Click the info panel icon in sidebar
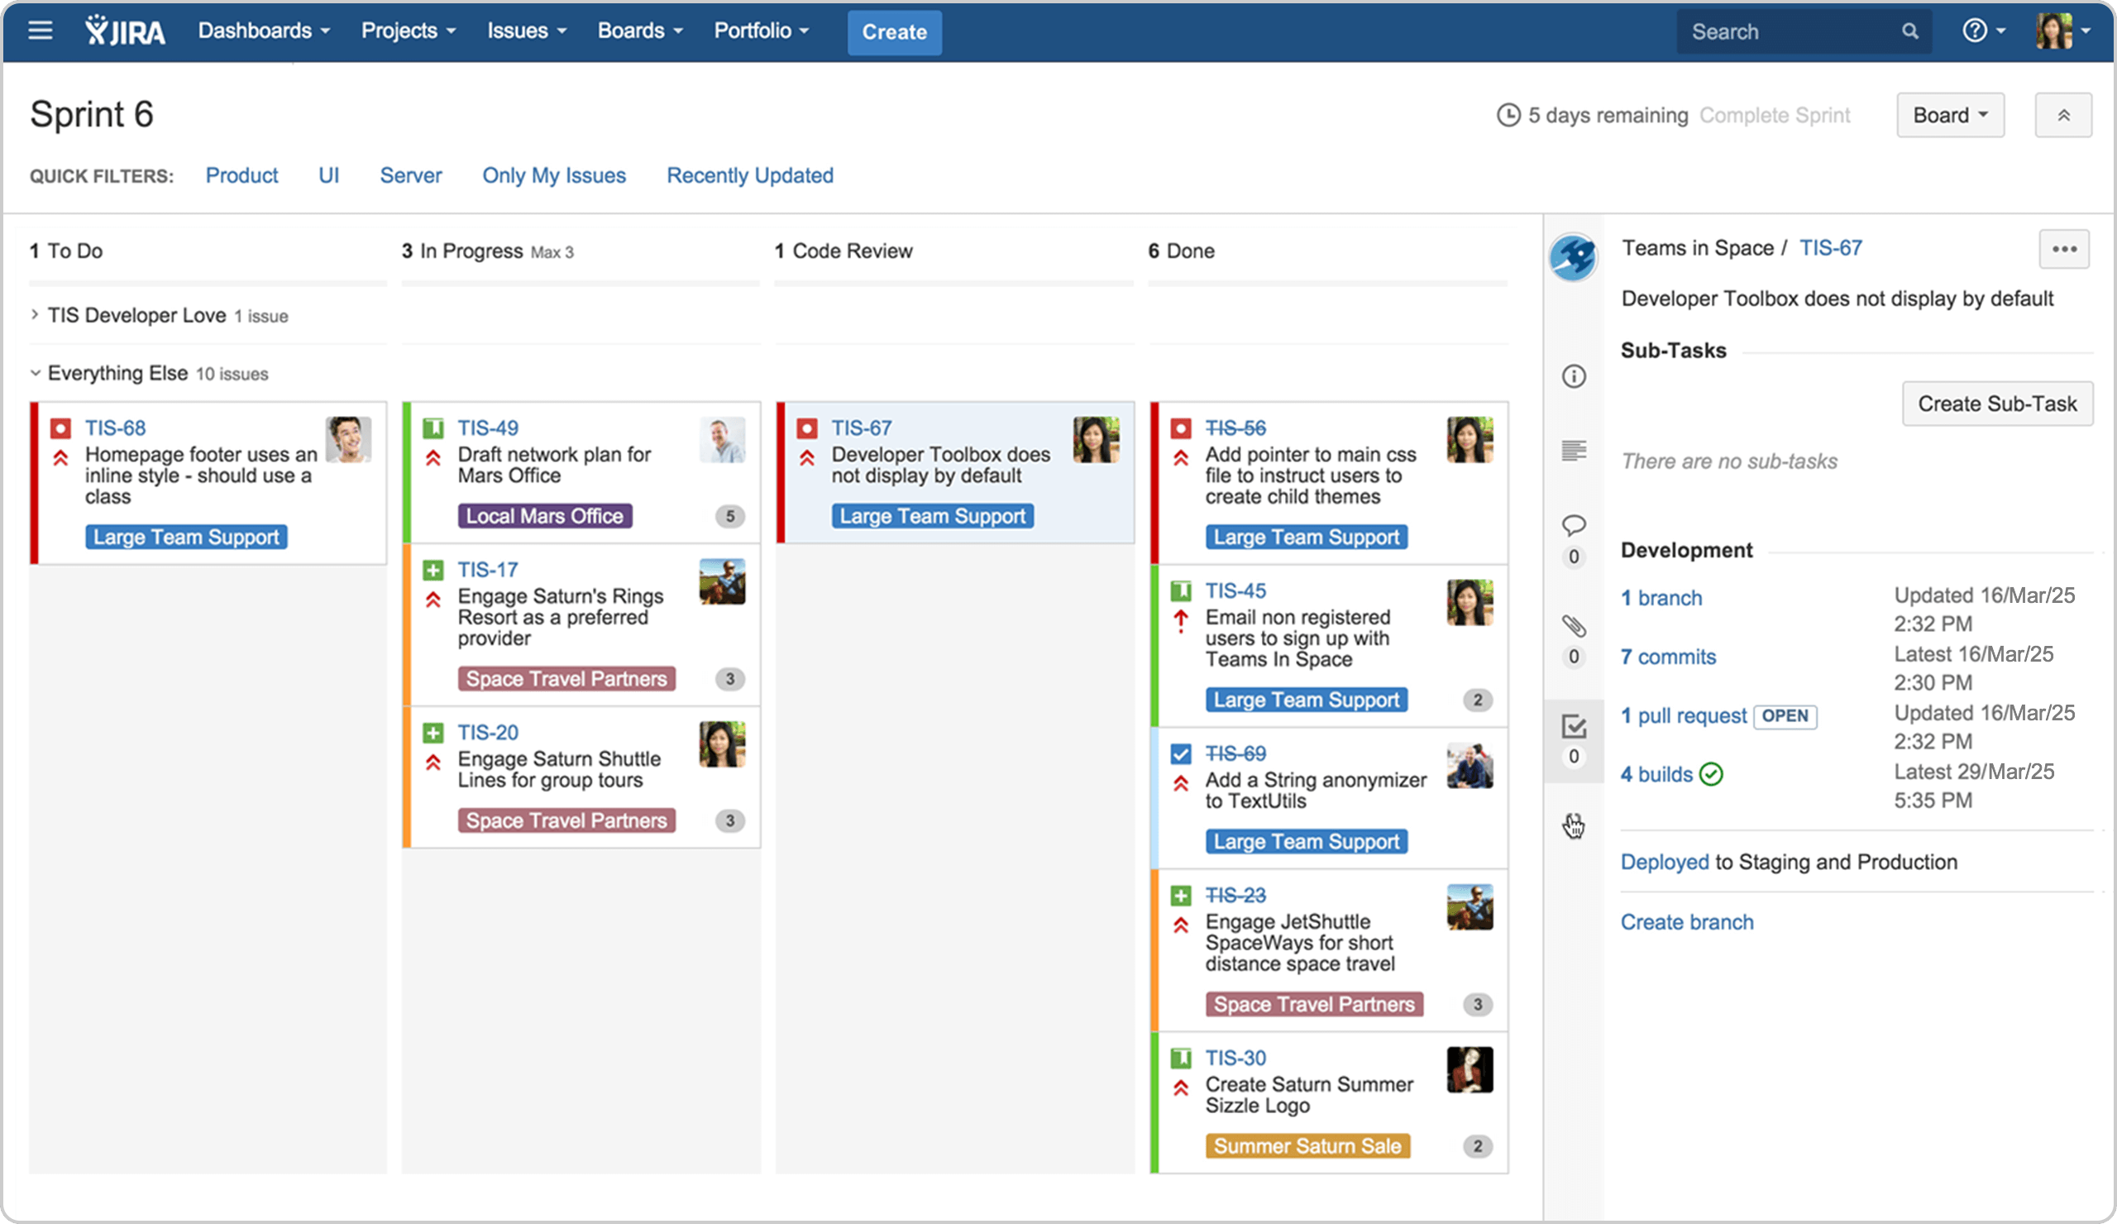This screenshot has width=2117, height=1224. 1574,375
